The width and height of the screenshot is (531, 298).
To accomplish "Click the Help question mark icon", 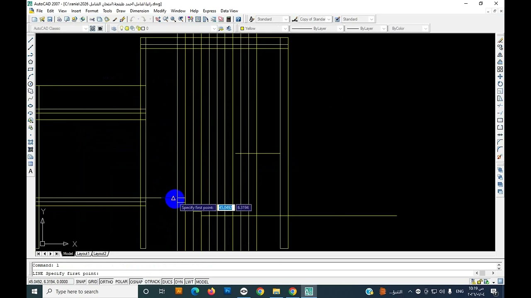I will click(238, 19).
